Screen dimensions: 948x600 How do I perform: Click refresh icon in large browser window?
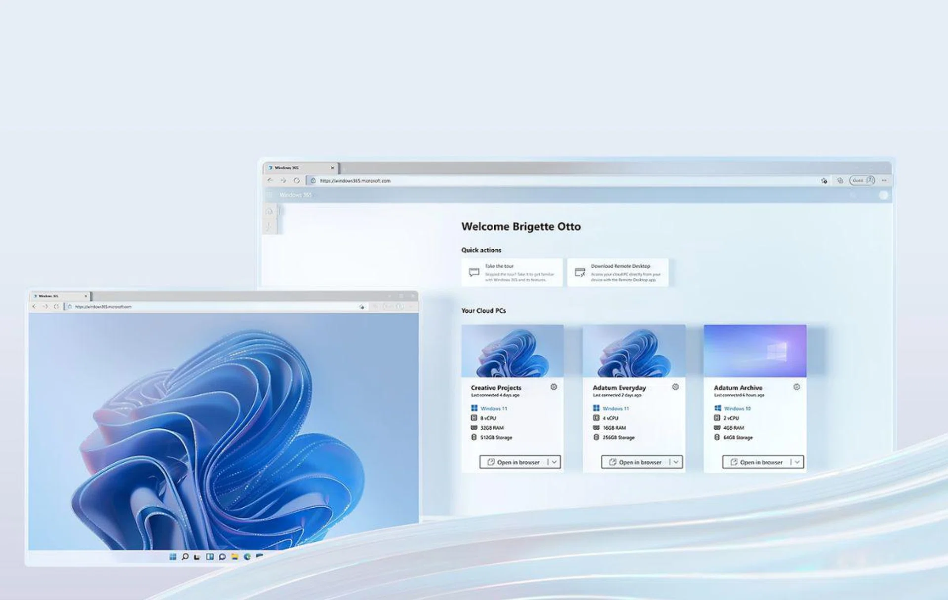pos(296,181)
